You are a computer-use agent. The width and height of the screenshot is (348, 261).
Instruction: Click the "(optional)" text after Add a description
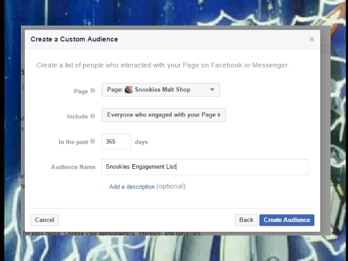[171, 186]
